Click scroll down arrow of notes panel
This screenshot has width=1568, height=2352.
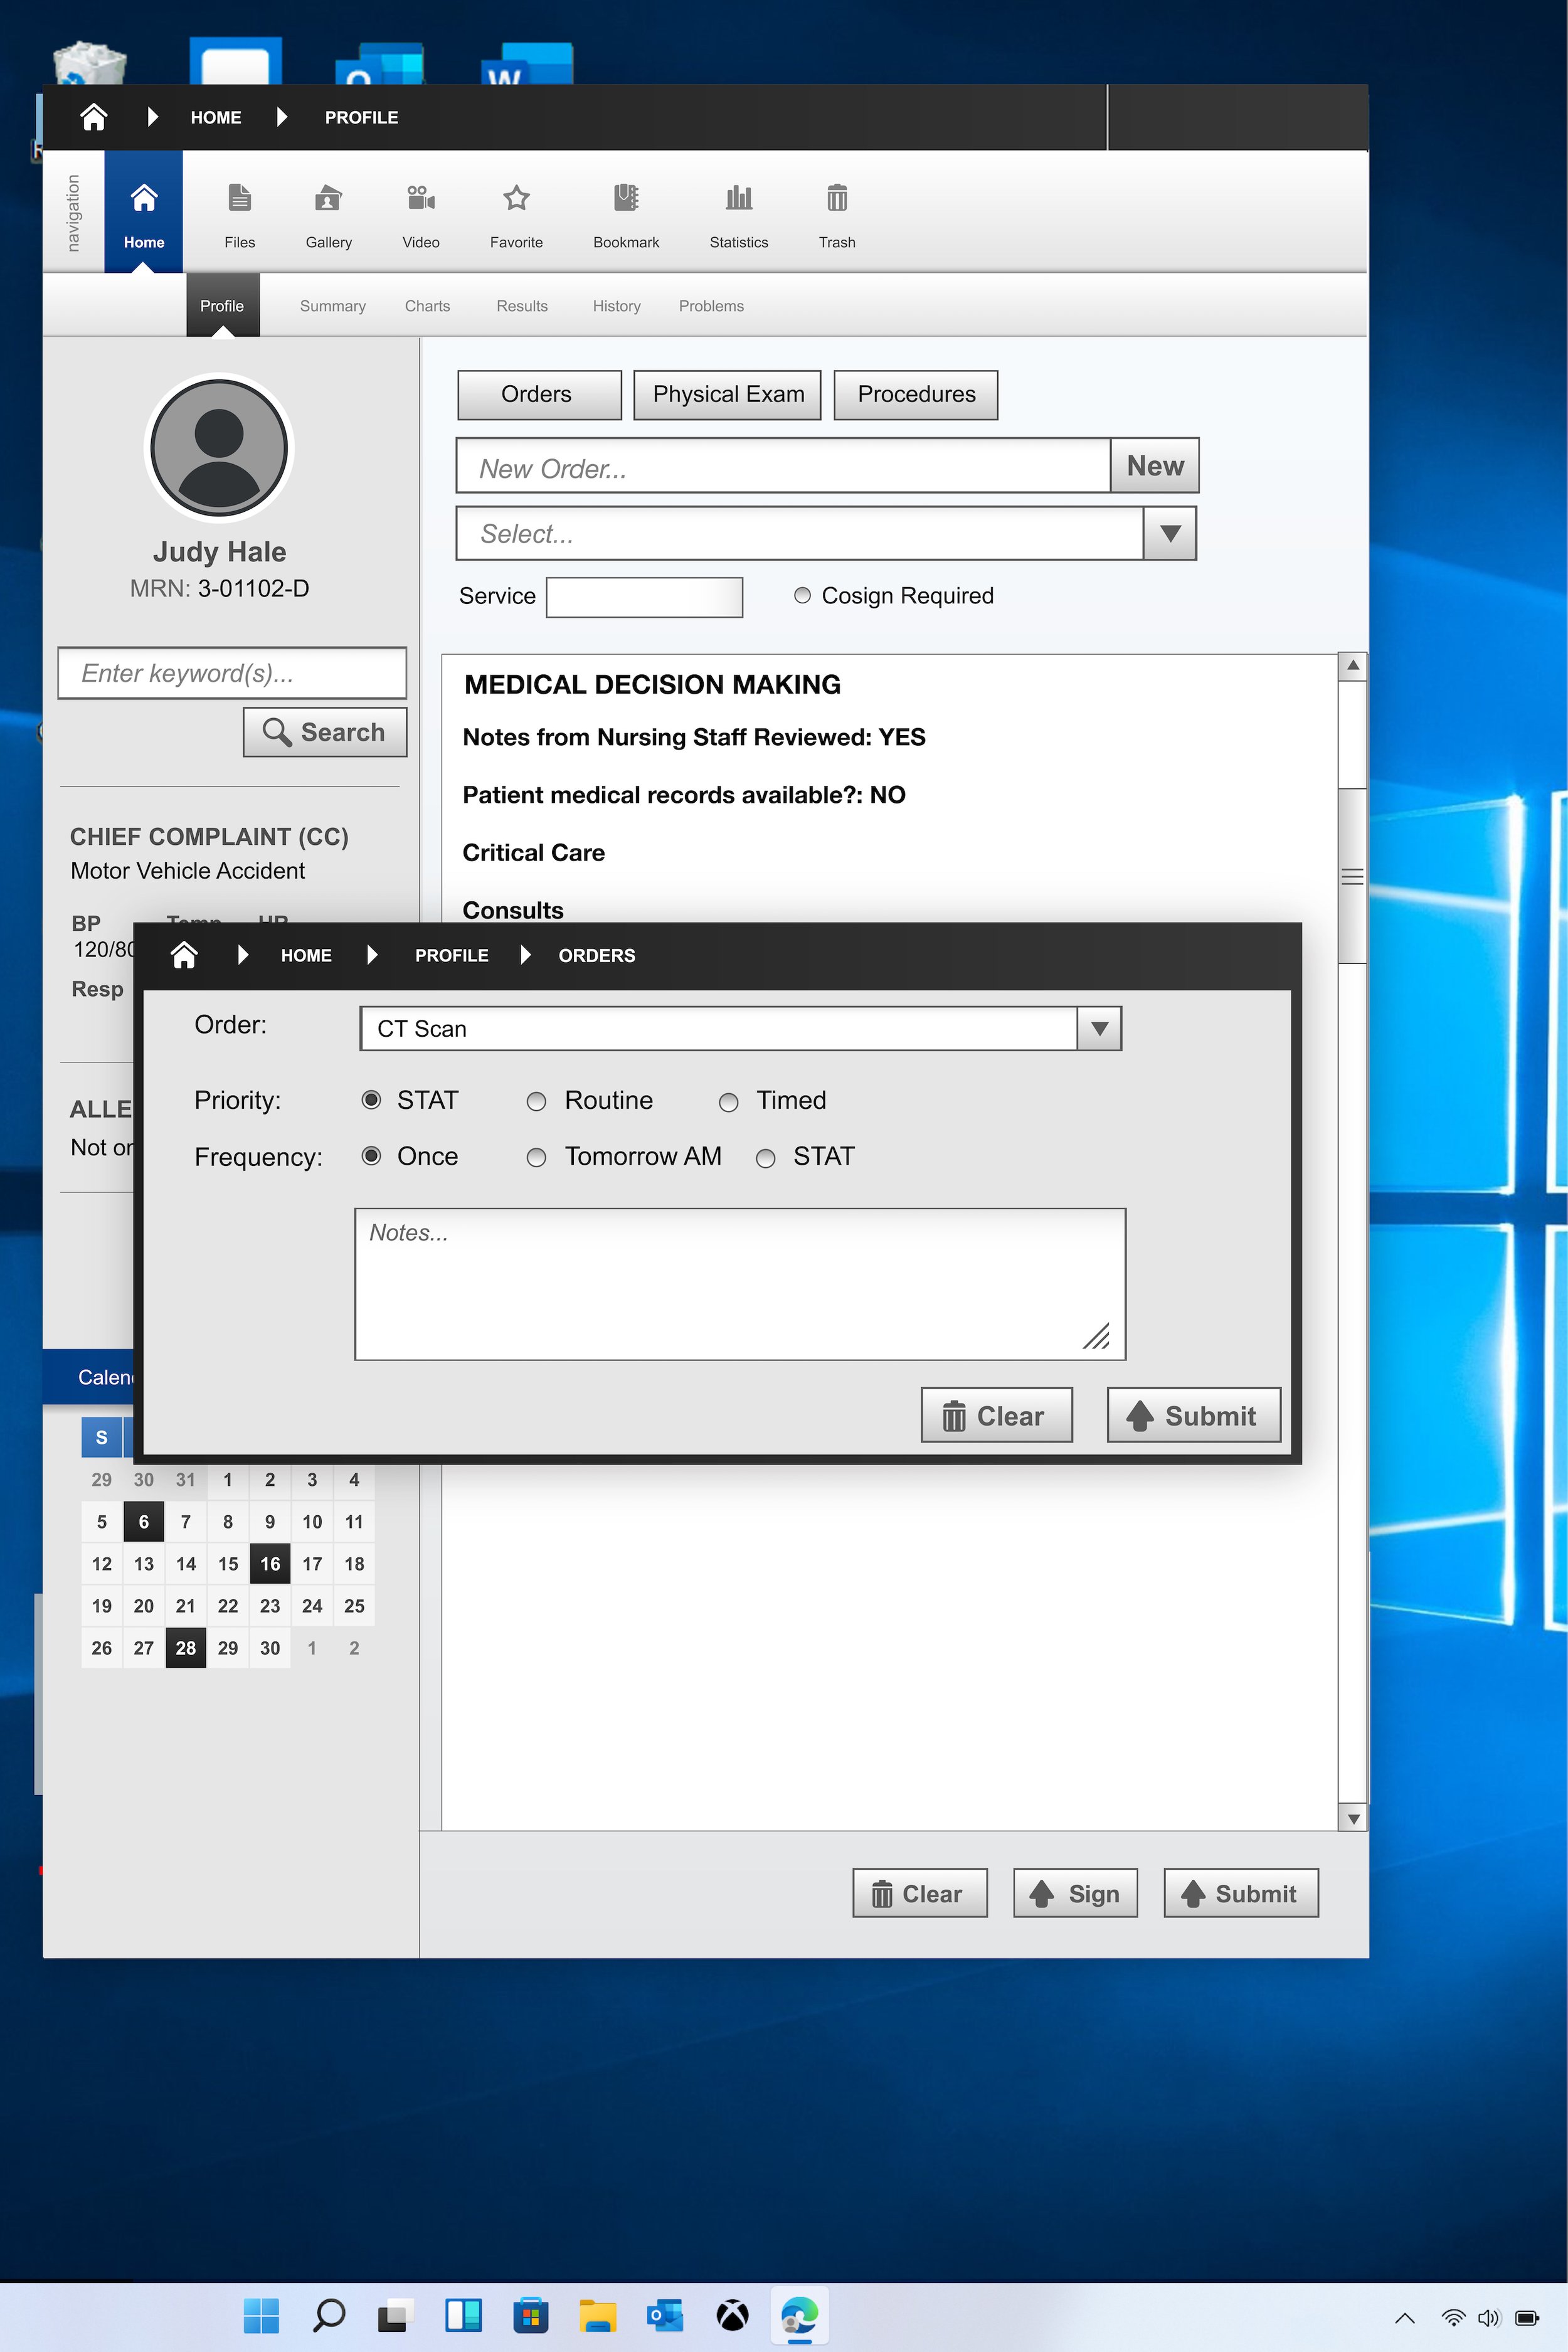pos(1352,1819)
